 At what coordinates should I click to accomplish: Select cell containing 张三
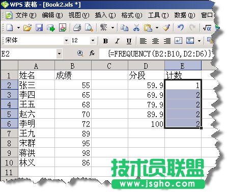point(36,85)
